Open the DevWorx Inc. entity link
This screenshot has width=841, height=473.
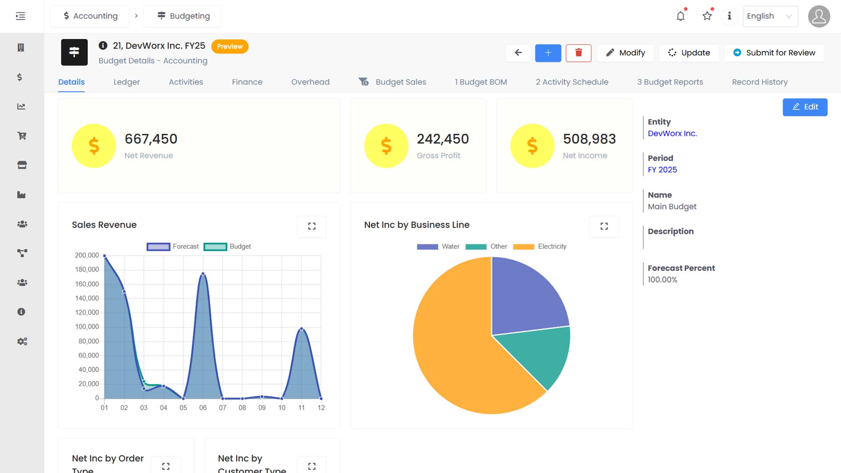coord(672,133)
